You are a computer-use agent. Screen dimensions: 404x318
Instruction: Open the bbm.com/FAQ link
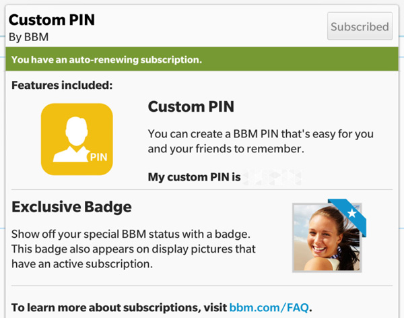(x=269, y=307)
